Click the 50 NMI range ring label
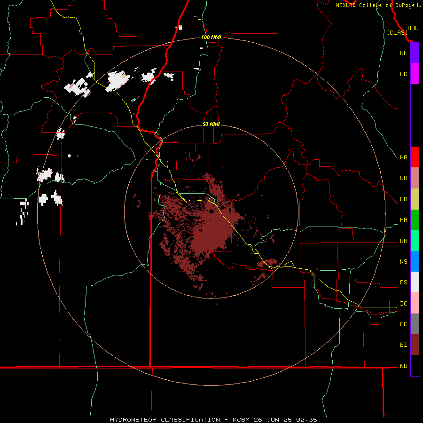The image size is (423, 423). click(211, 124)
